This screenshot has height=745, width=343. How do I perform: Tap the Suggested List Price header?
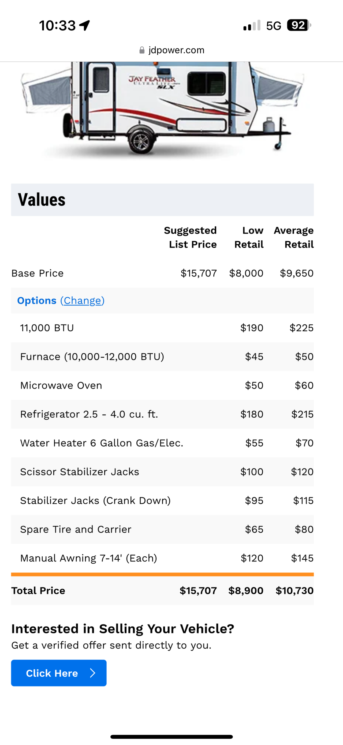(191, 237)
